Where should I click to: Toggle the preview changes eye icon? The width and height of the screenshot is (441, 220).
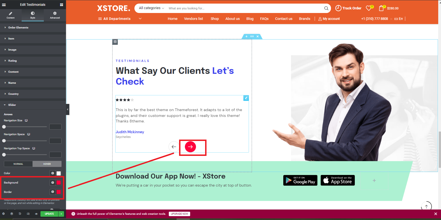coord(36,214)
